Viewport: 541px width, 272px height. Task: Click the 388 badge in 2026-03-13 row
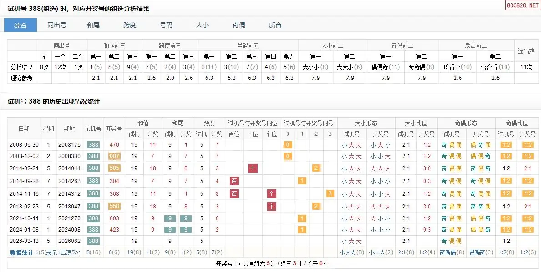coord(93,241)
